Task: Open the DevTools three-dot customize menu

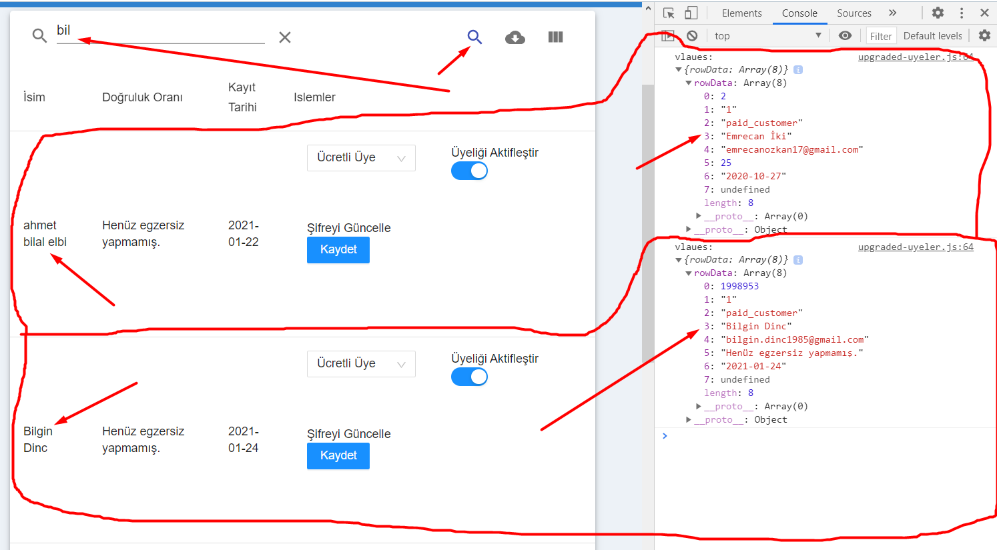Action: tap(962, 13)
